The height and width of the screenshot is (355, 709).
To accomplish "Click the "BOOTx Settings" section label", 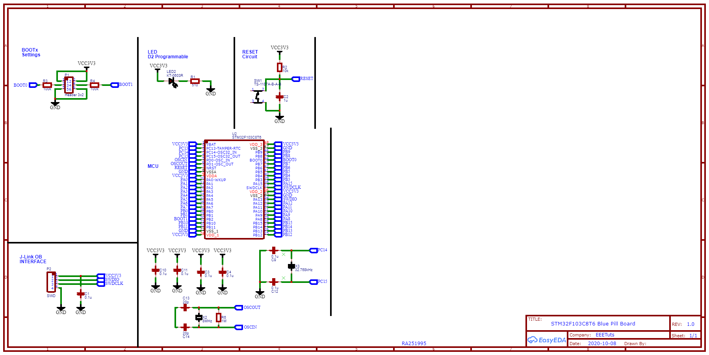I will [x=31, y=52].
